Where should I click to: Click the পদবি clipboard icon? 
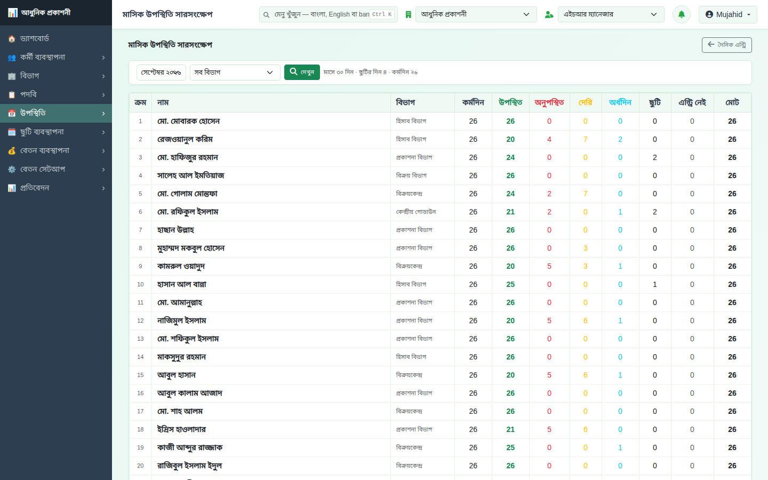(12, 95)
